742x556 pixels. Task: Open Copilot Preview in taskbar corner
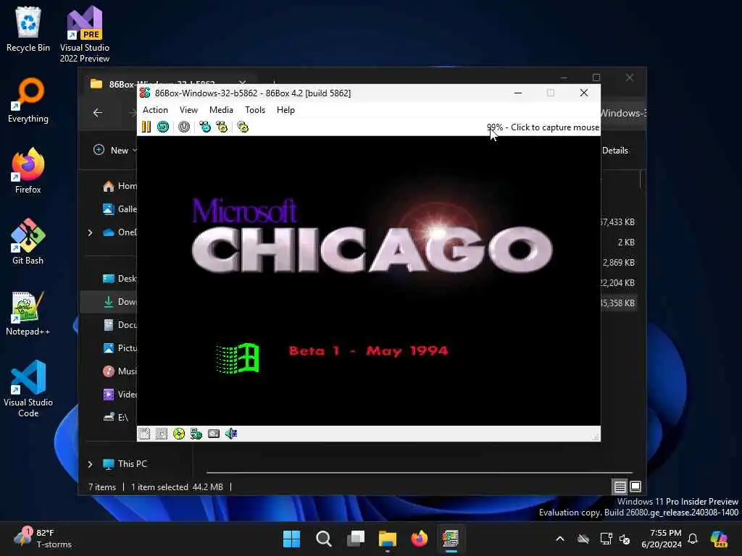[719, 539]
